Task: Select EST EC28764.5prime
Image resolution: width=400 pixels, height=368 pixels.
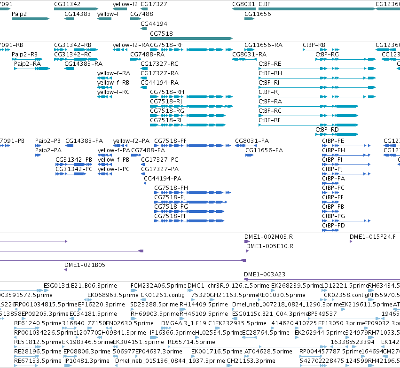Action: click(x=249, y=337)
